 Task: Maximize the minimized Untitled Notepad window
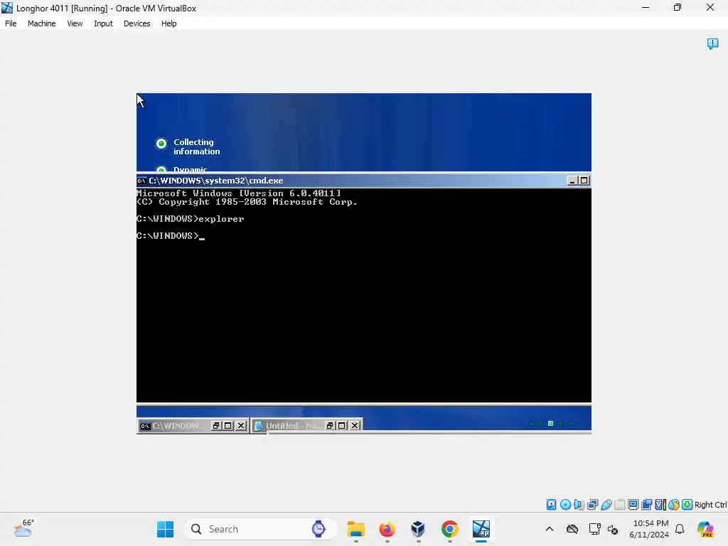coord(342,426)
